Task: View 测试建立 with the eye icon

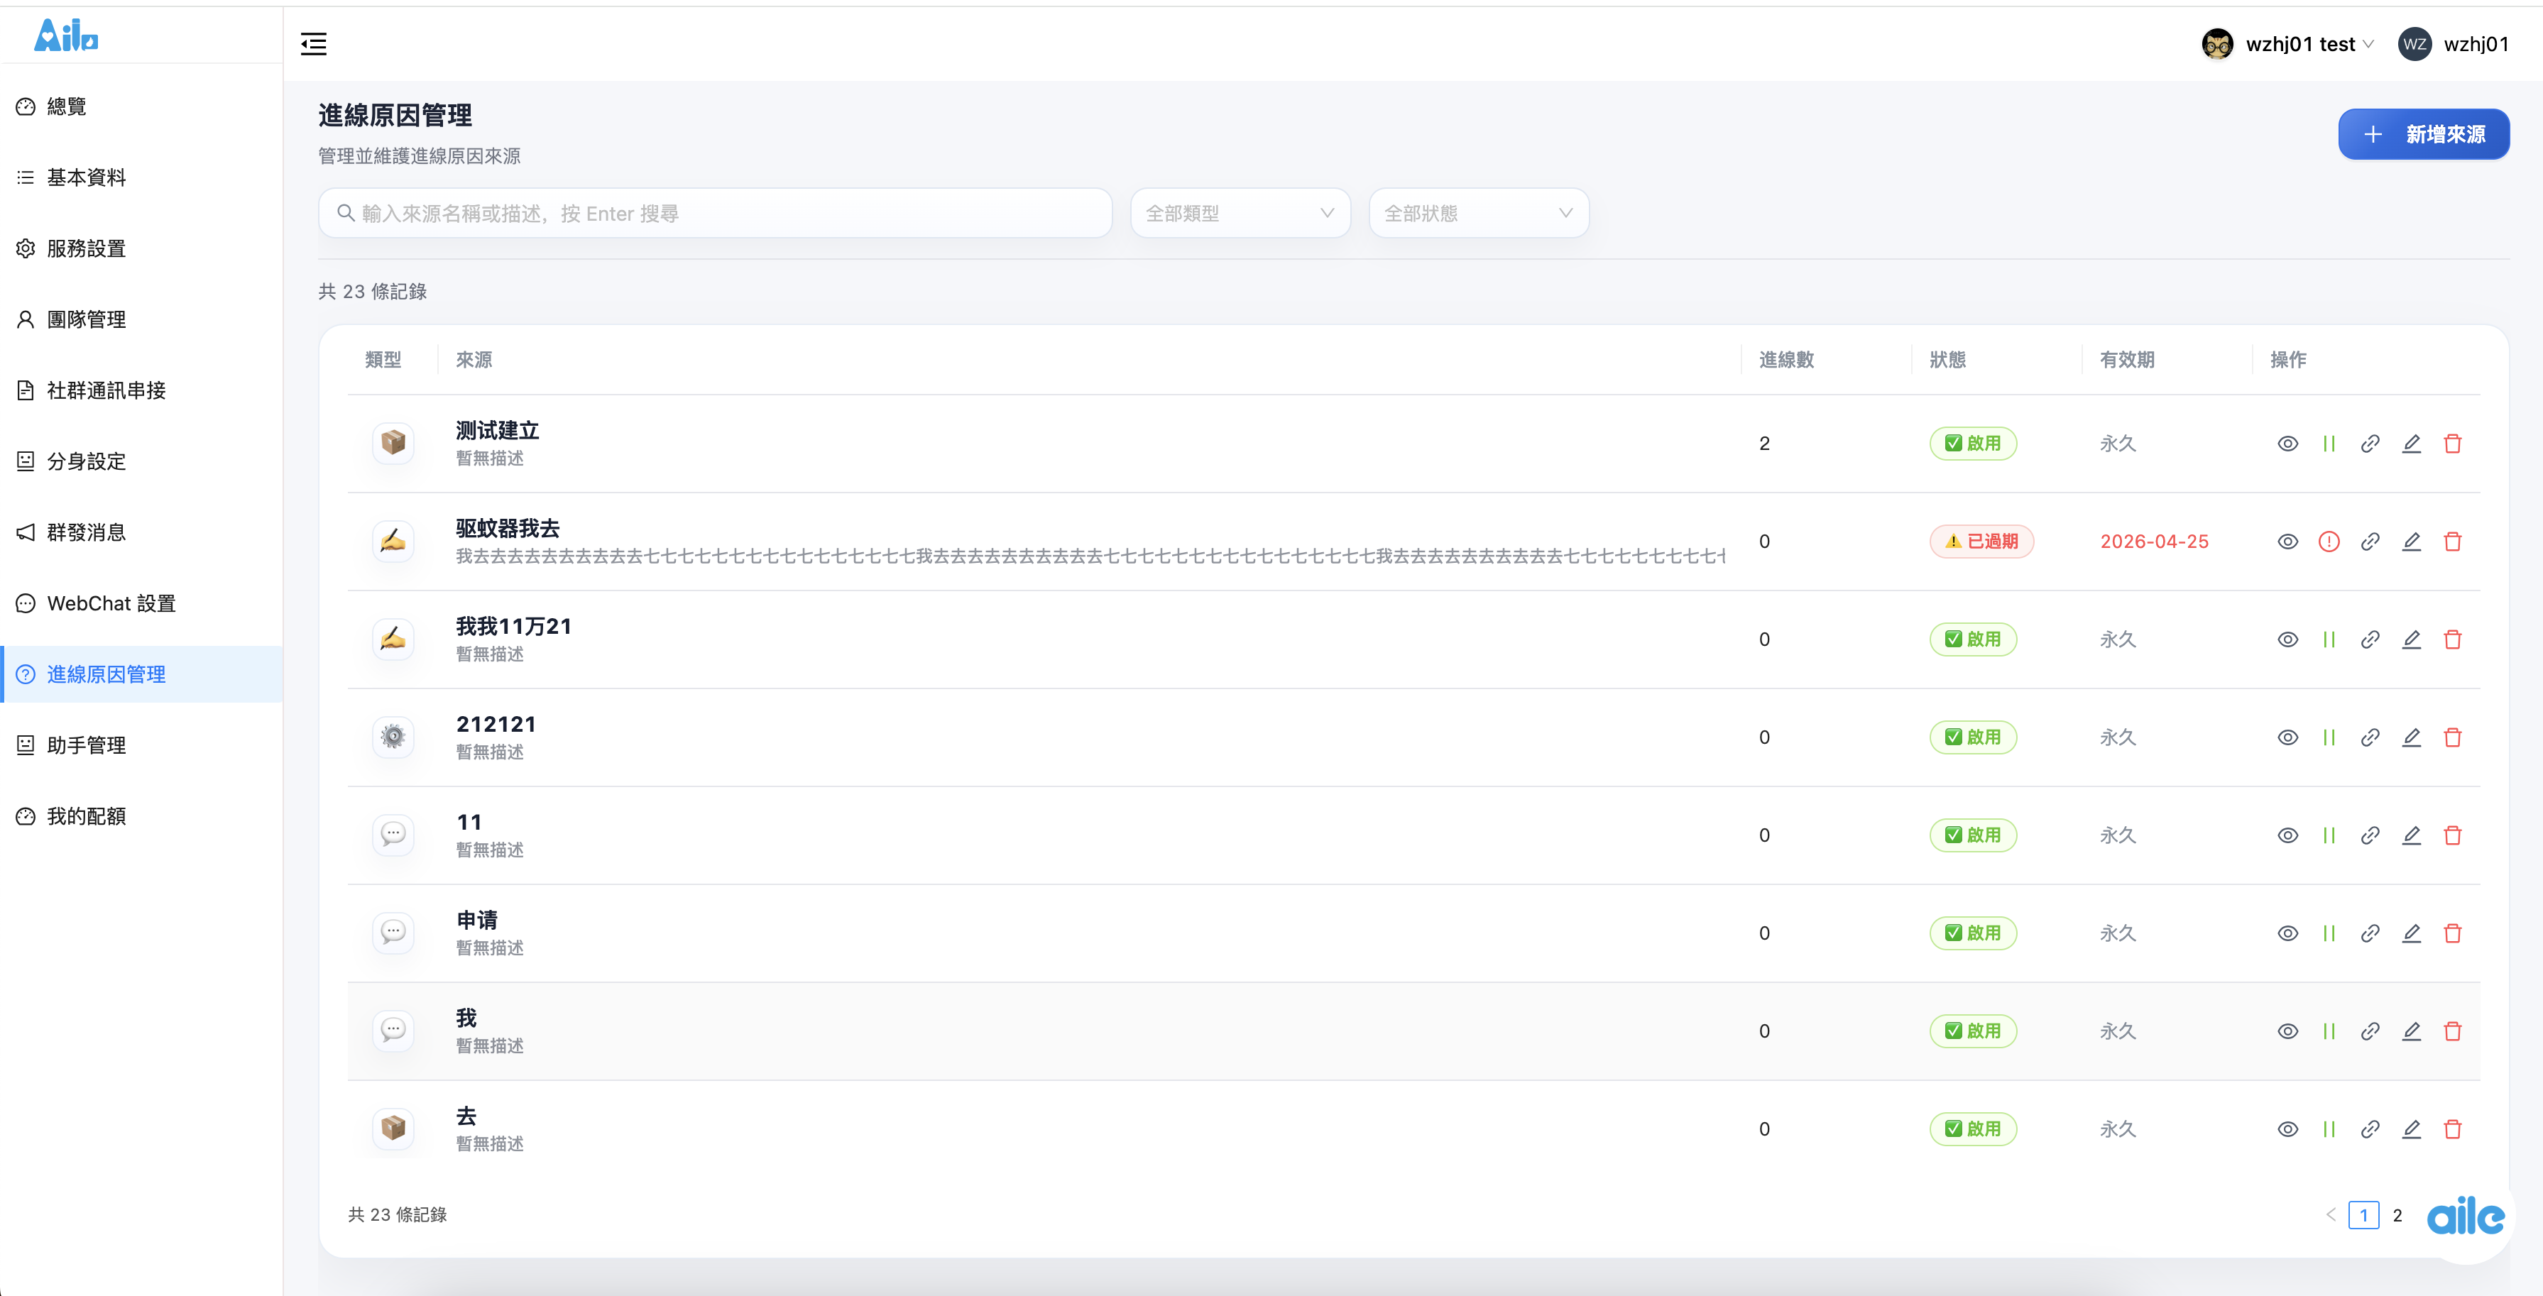Action: click(2287, 443)
